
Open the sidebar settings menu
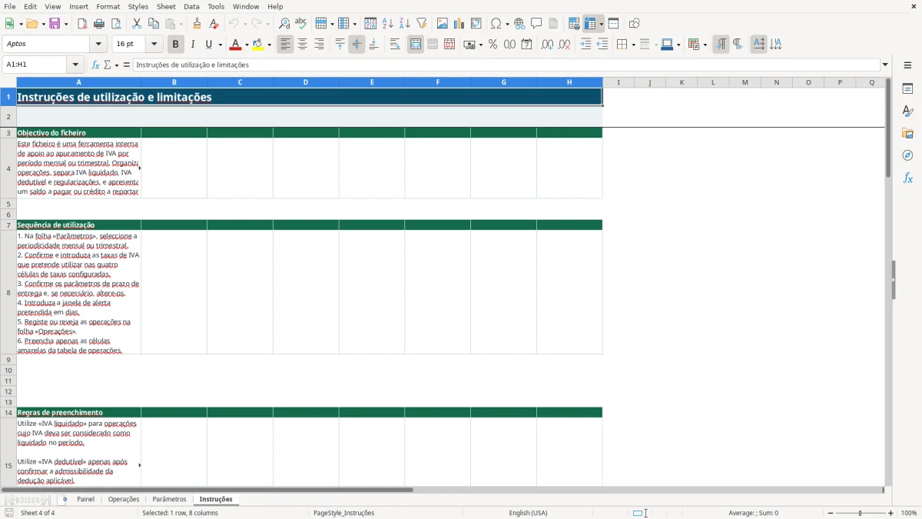(907, 65)
